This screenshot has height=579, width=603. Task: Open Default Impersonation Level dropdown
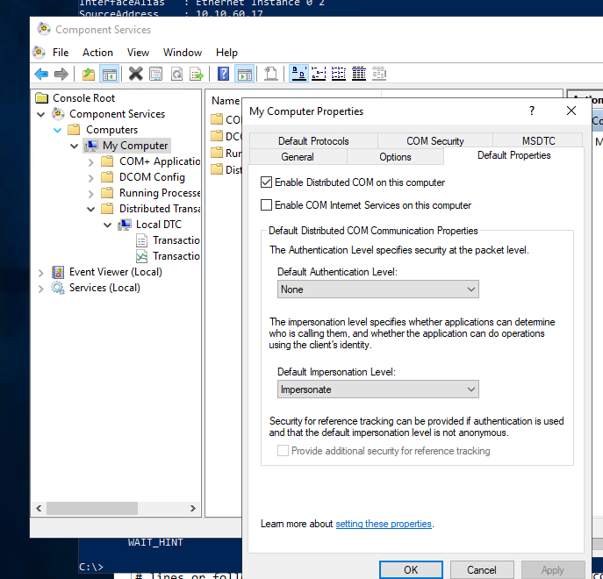pos(378,390)
